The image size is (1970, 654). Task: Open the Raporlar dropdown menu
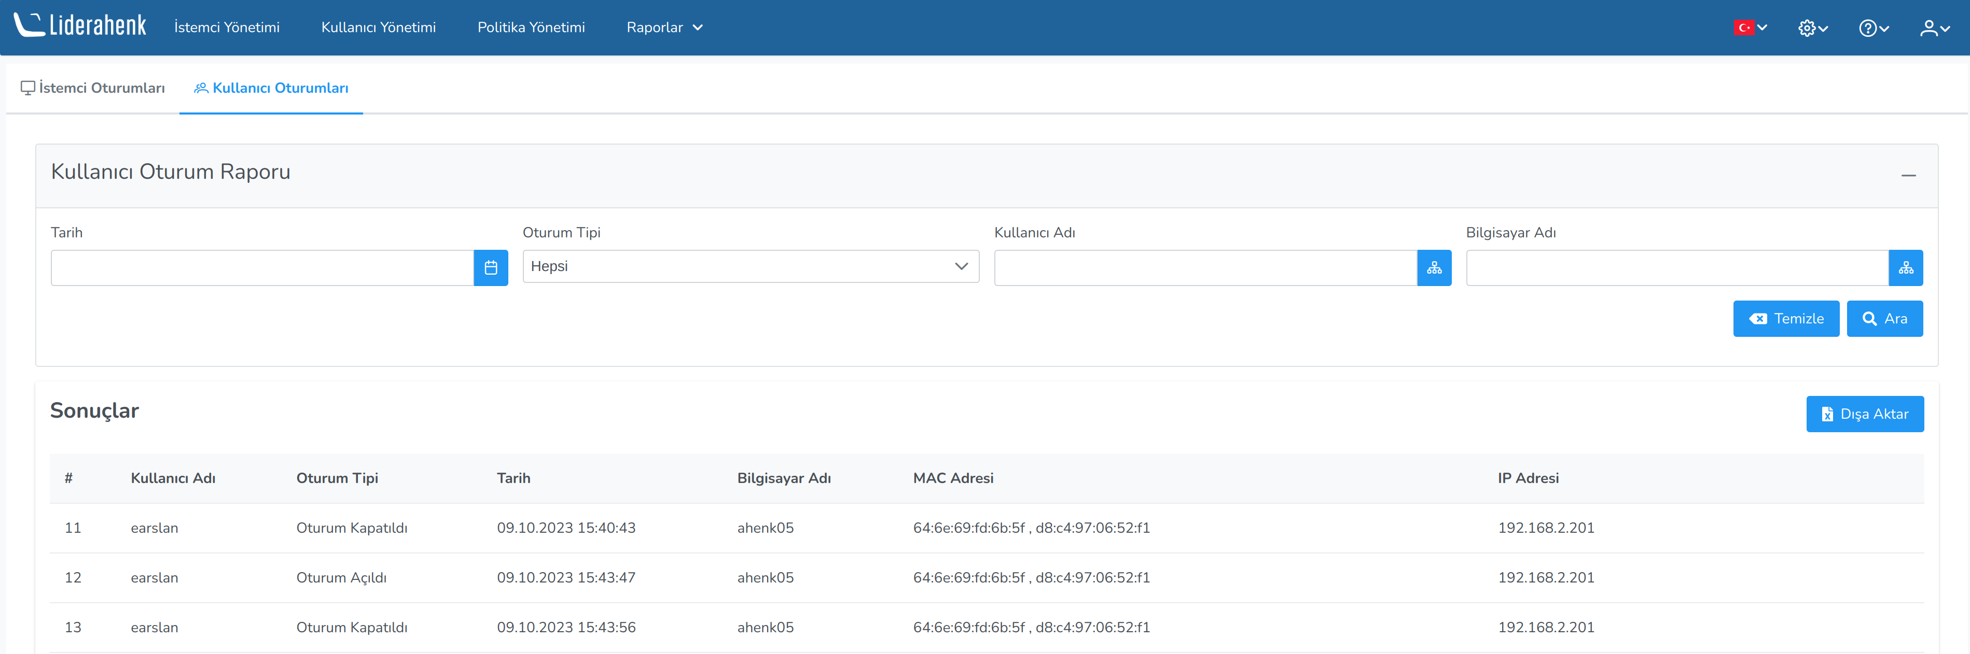tap(664, 27)
